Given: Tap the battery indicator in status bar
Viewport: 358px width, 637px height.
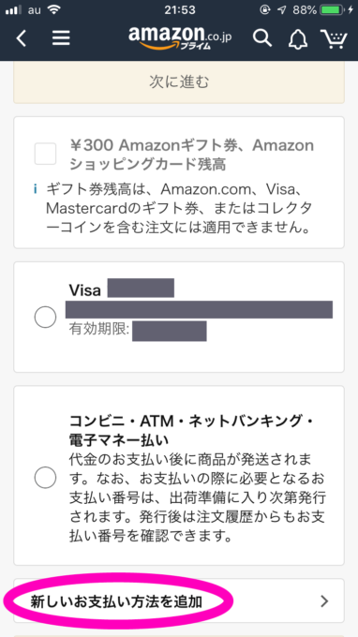Looking at the screenshot, I should point(333,10).
